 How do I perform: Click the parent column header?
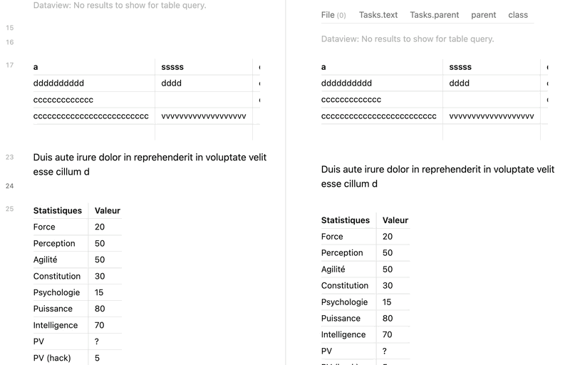(484, 15)
